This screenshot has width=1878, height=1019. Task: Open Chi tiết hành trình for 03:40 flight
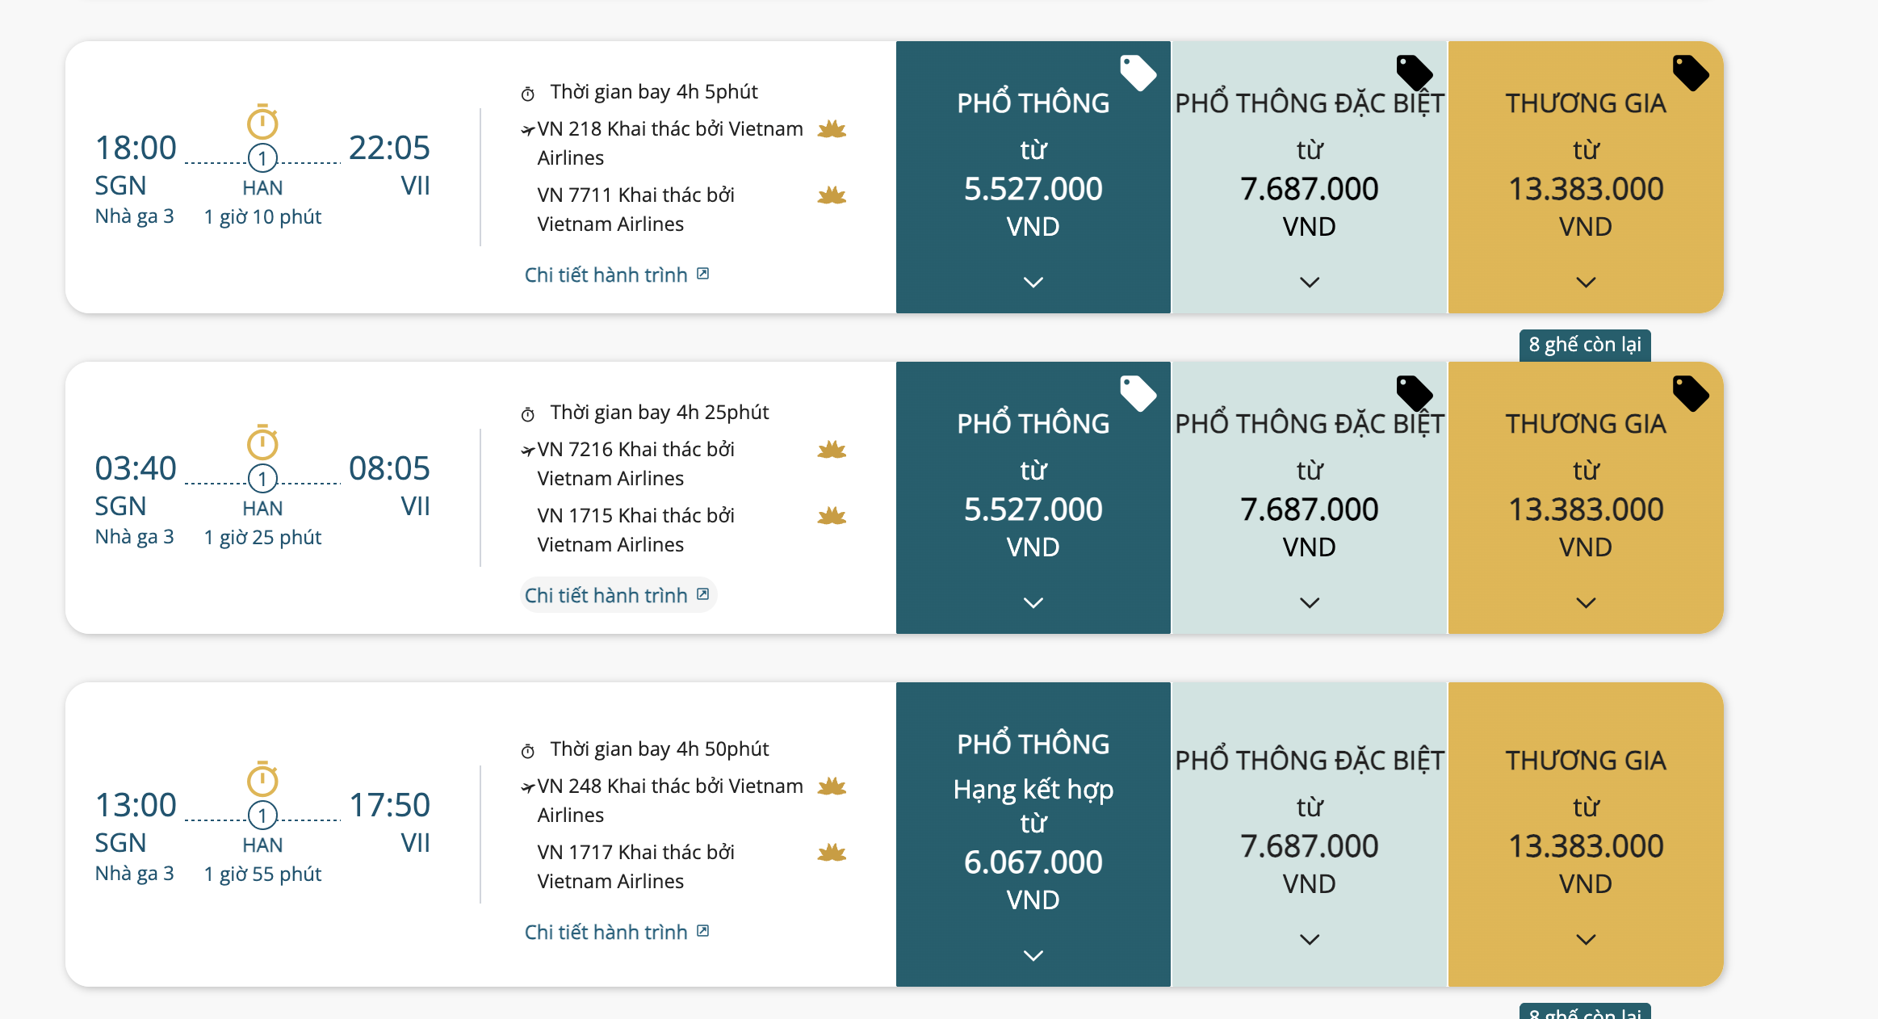616,595
